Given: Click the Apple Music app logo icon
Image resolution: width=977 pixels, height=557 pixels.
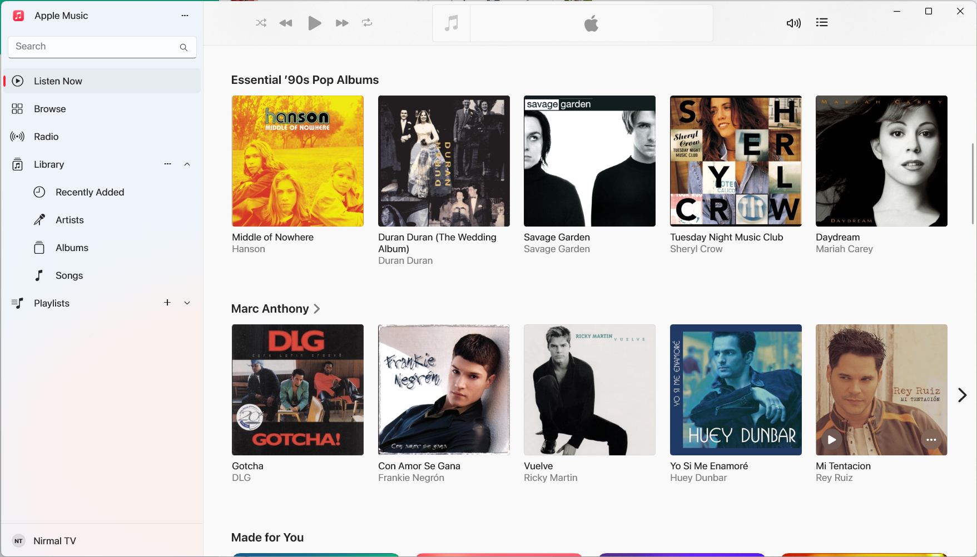Looking at the screenshot, I should click(x=18, y=16).
